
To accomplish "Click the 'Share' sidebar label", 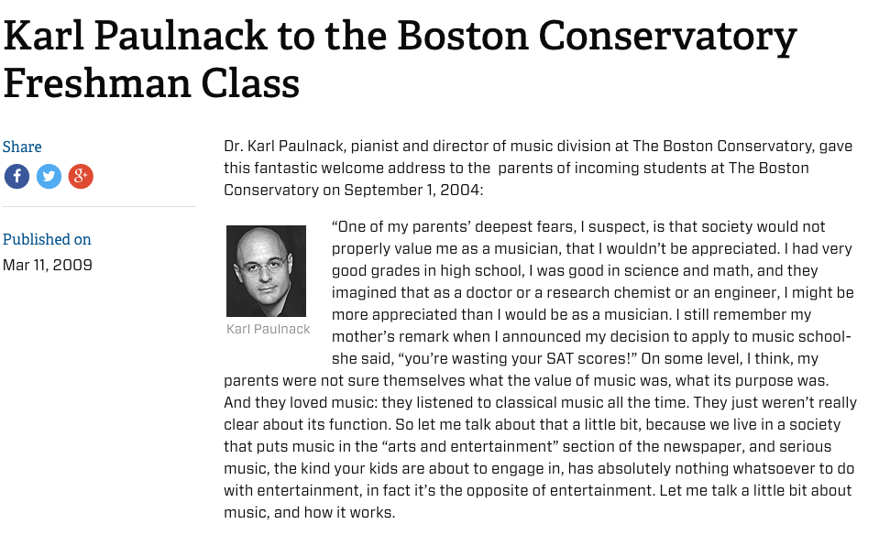I will pos(22,147).
